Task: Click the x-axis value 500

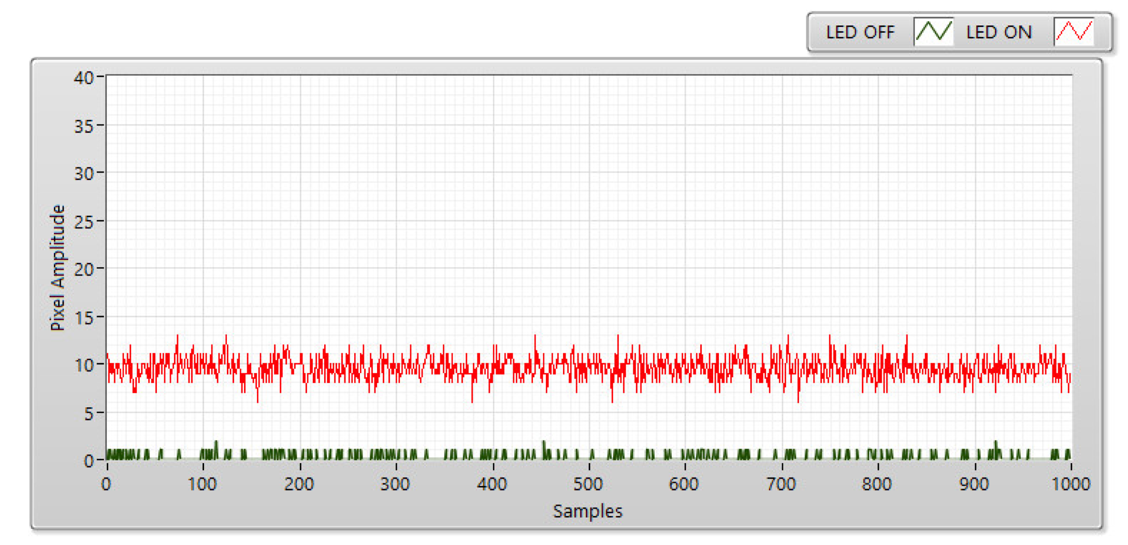Action: tap(588, 484)
